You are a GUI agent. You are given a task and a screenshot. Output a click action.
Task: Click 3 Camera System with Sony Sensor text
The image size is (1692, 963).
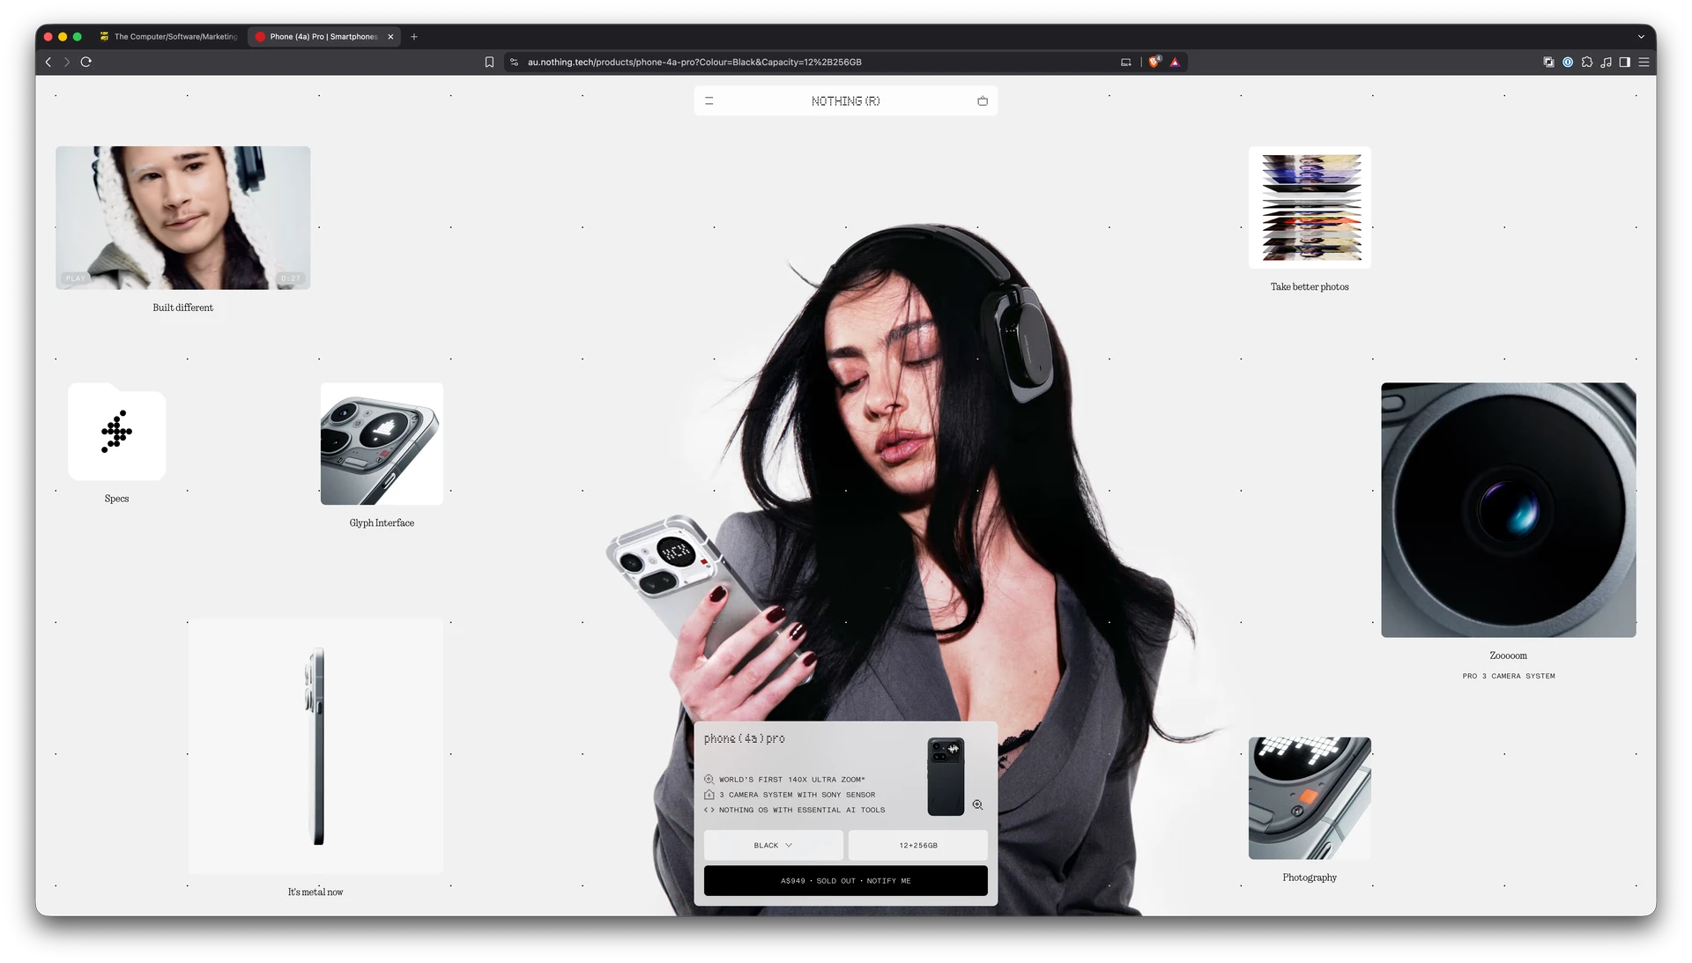[x=797, y=795]
